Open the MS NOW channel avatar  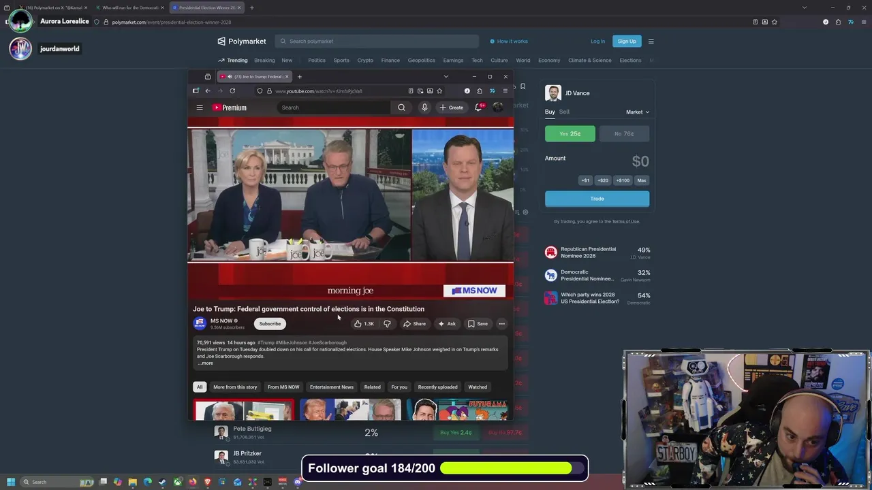[200, 323]
